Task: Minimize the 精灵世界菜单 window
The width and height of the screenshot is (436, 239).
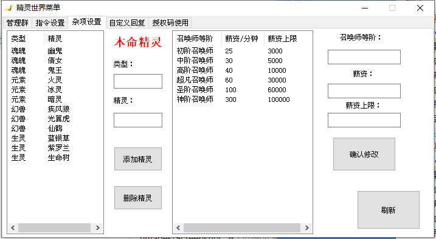Action: [365, 8]
